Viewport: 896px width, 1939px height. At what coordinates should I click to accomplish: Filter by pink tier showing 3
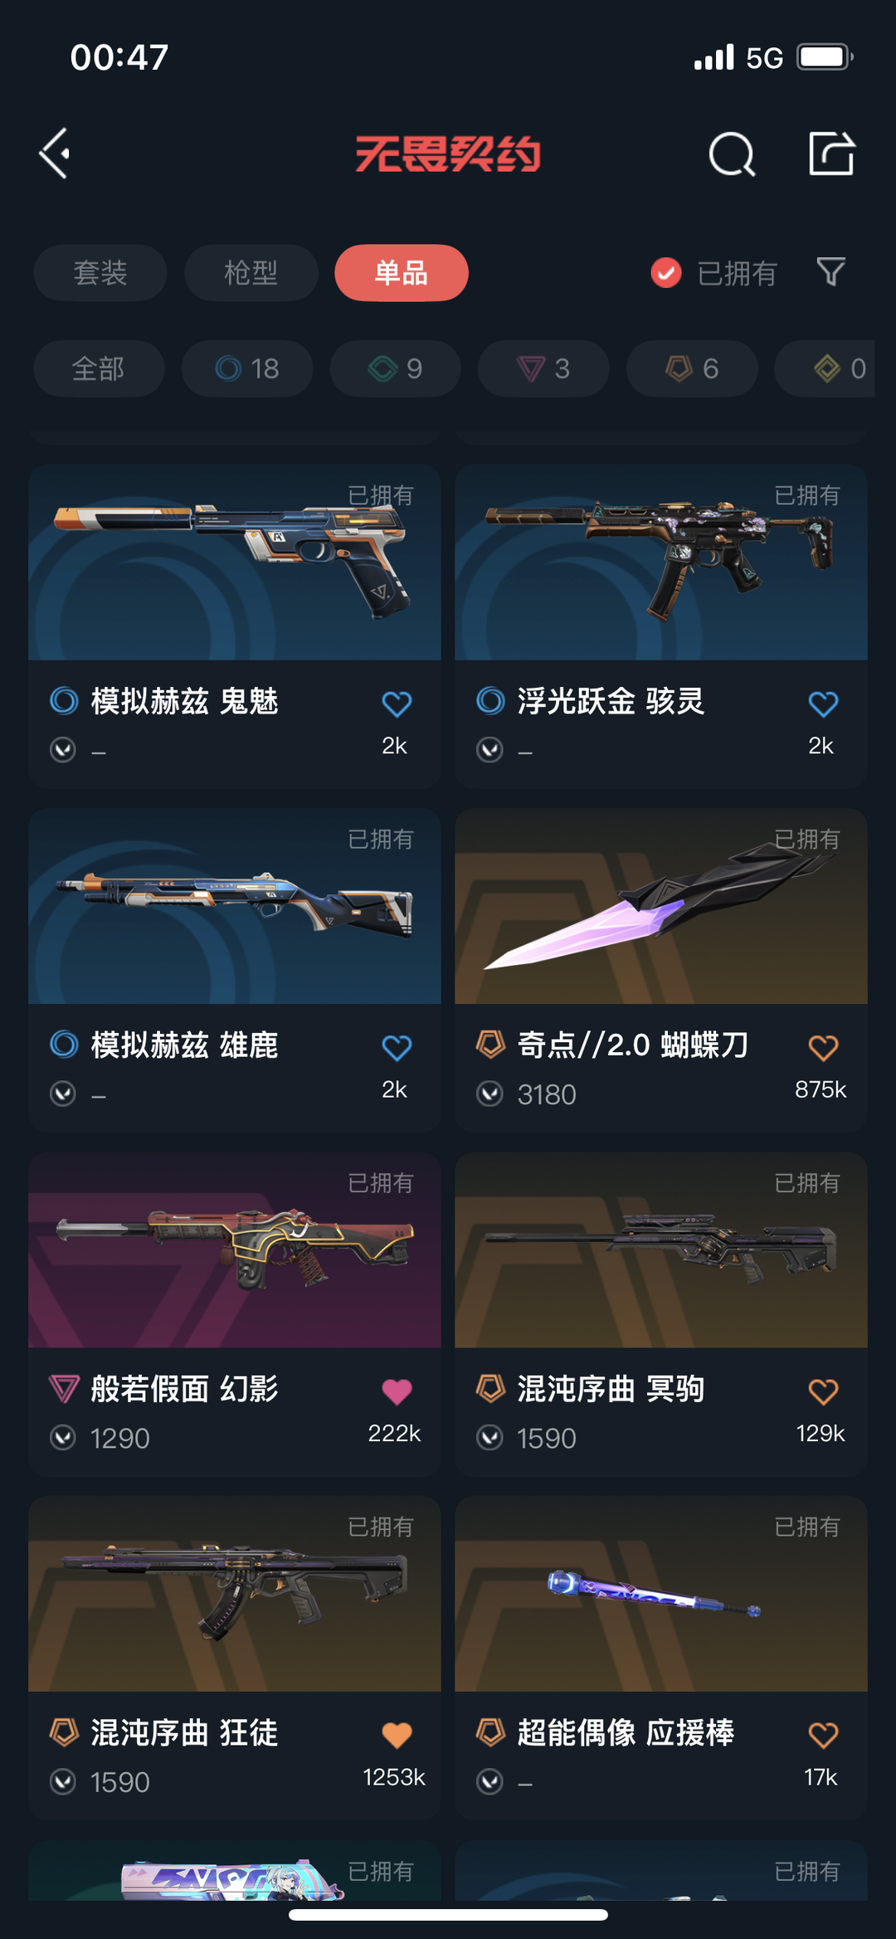click(x=543, y=368)
